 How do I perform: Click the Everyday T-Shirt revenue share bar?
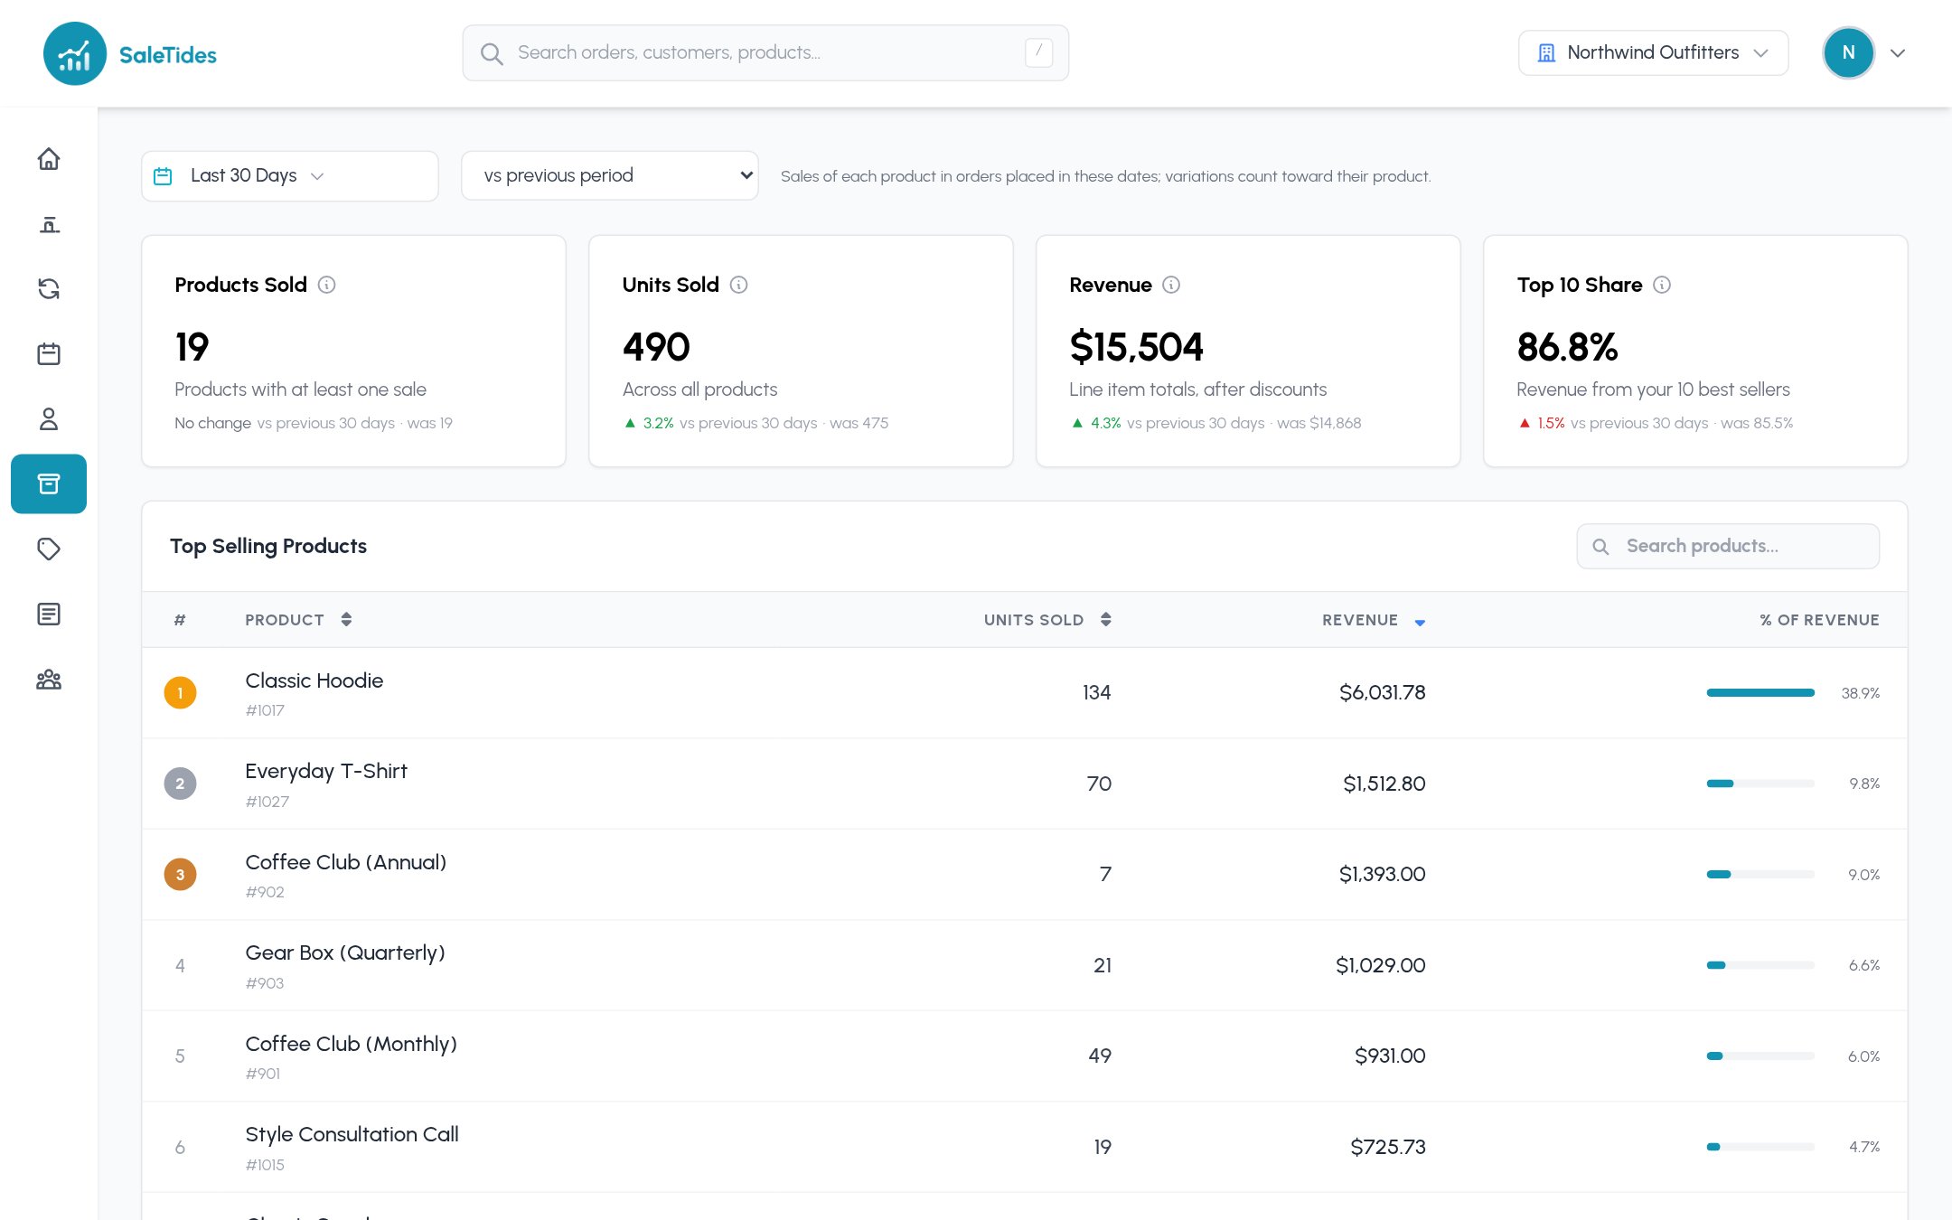tap(1760, 784)
